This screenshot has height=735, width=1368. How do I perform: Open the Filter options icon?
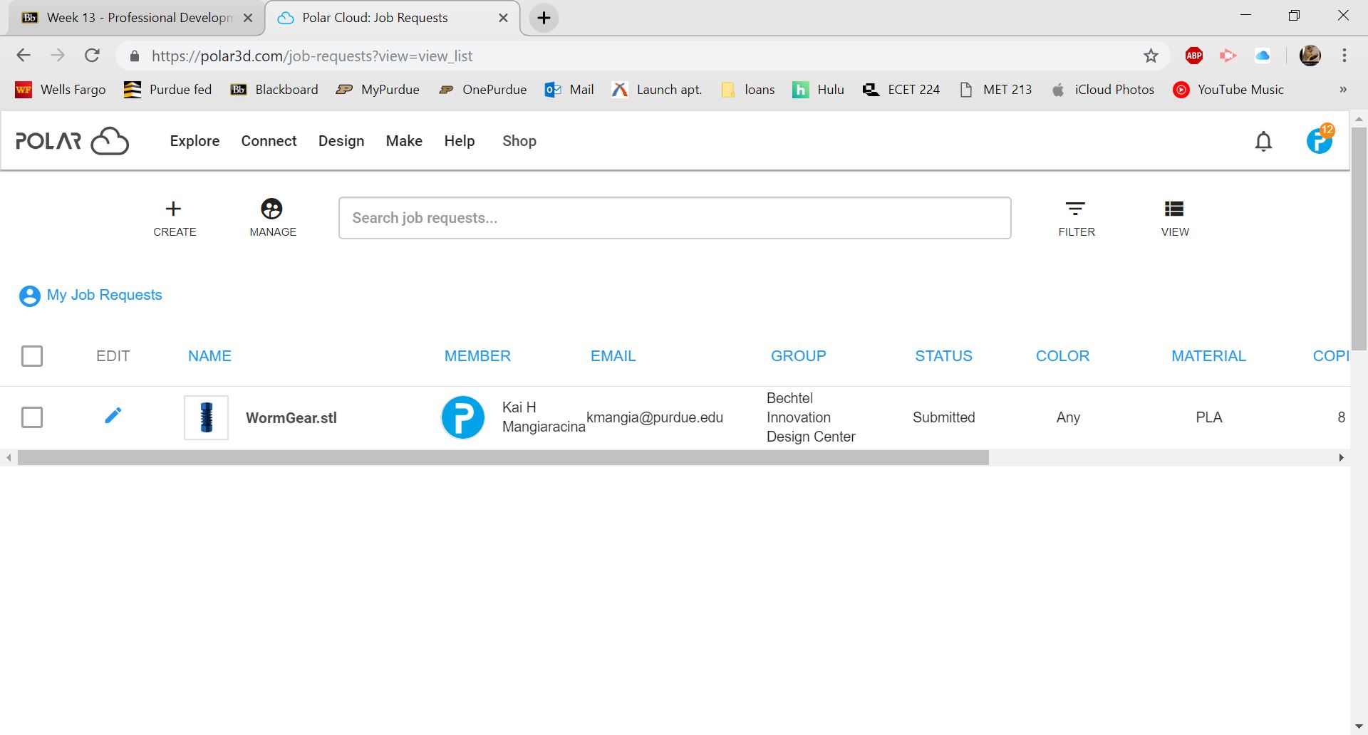[1075, 209]
